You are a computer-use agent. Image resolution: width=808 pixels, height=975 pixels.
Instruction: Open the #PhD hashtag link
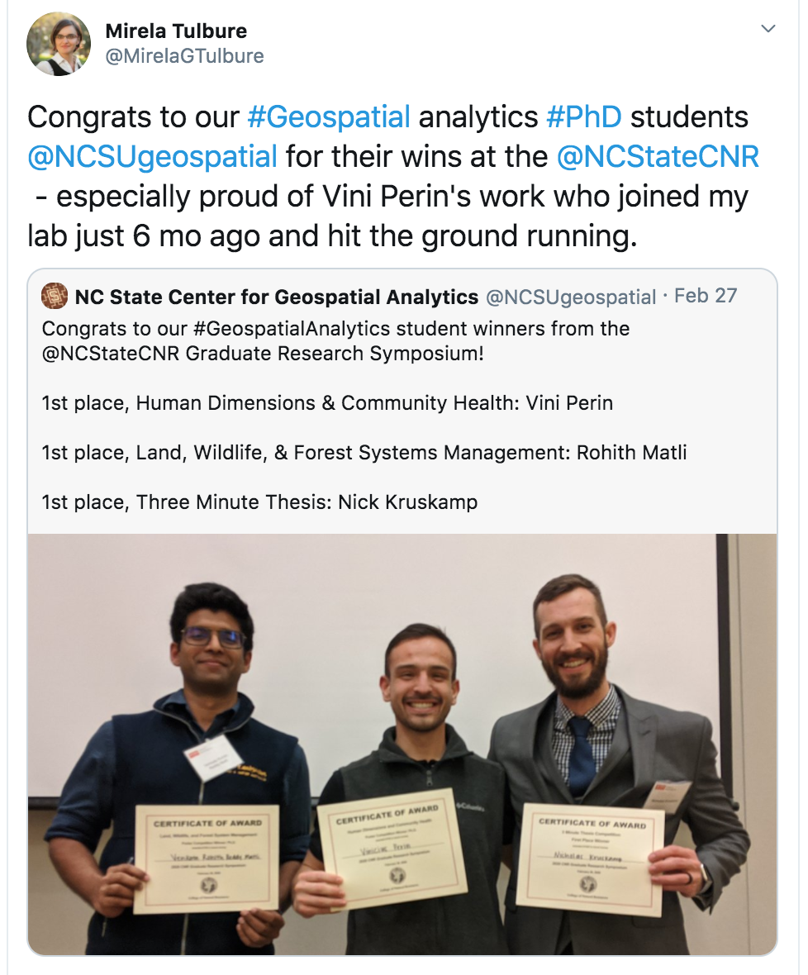pyautogui.click(x=583, y=117)
